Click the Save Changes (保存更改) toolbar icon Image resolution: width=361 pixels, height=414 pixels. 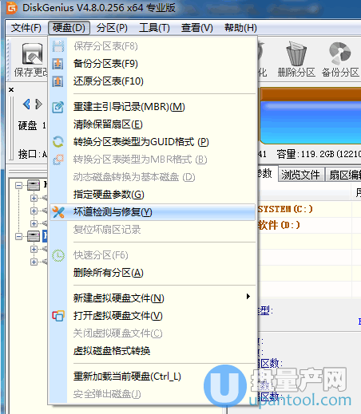[x=33, y=54]
